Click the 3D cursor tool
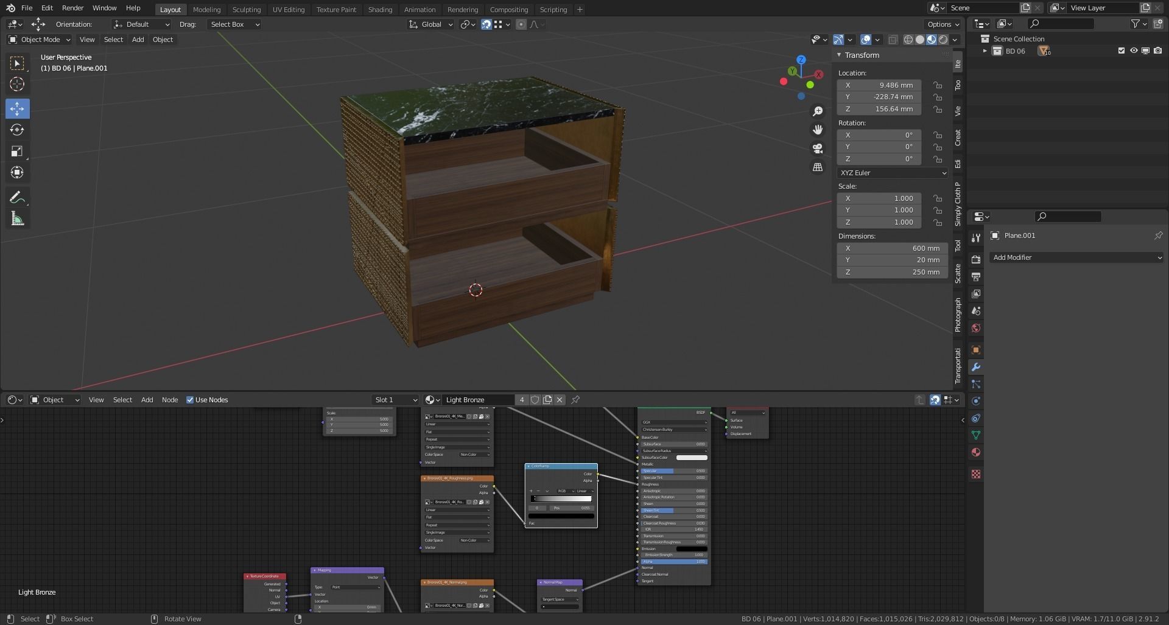Viewport: 1169px width, 625px height. (17, 84)
